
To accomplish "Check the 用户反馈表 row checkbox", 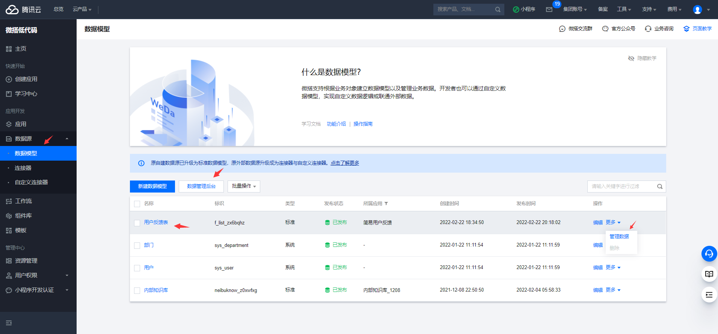I will [x=137, y=223].
